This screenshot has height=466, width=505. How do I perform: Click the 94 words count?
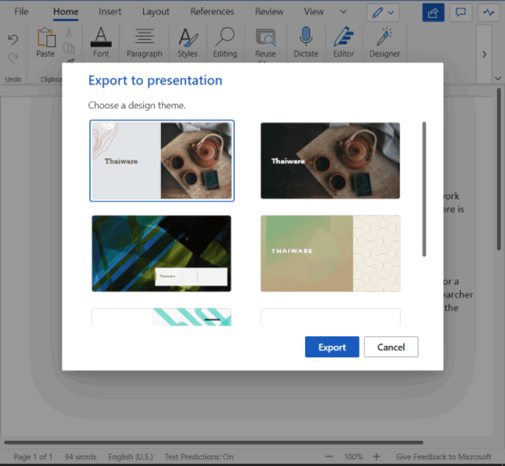point(80,456)
